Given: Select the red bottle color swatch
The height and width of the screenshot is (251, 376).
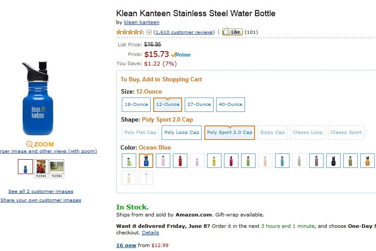Looking at the screenshot, I should (180, 160).
